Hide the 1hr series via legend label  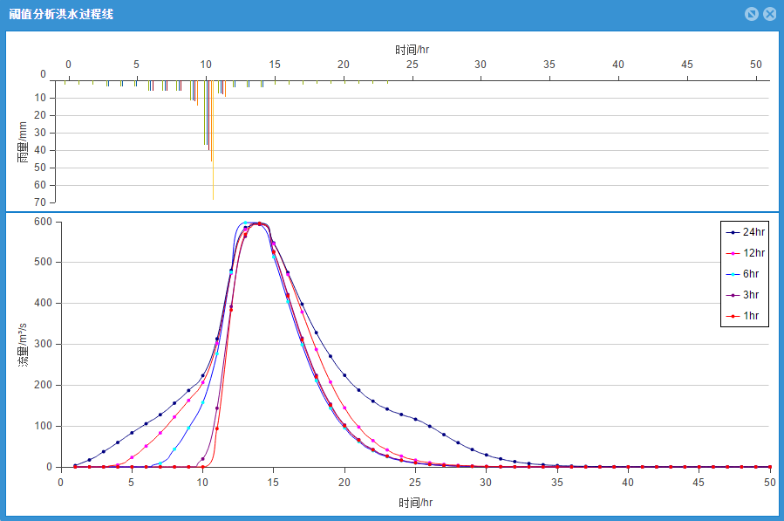point(751,316)
